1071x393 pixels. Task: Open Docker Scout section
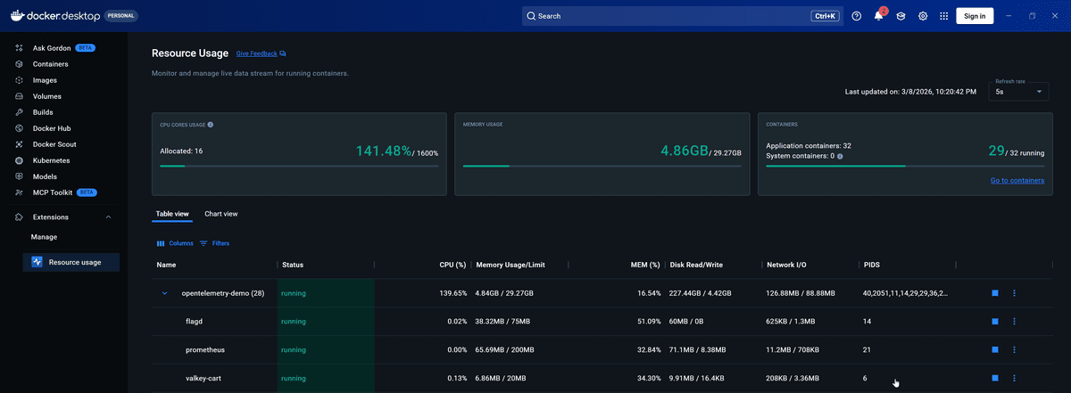[54, 144]
